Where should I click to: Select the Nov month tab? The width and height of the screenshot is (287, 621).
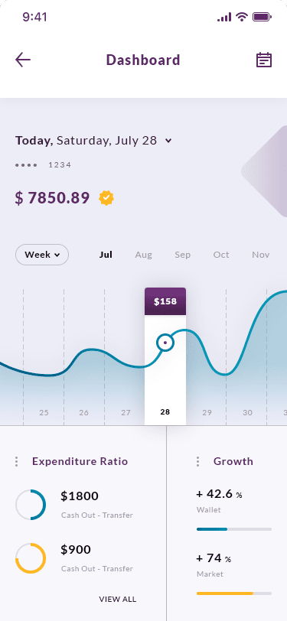pos(261,255)
